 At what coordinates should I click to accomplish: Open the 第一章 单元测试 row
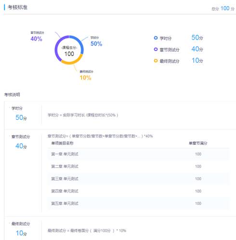click(x=138, y=154)
